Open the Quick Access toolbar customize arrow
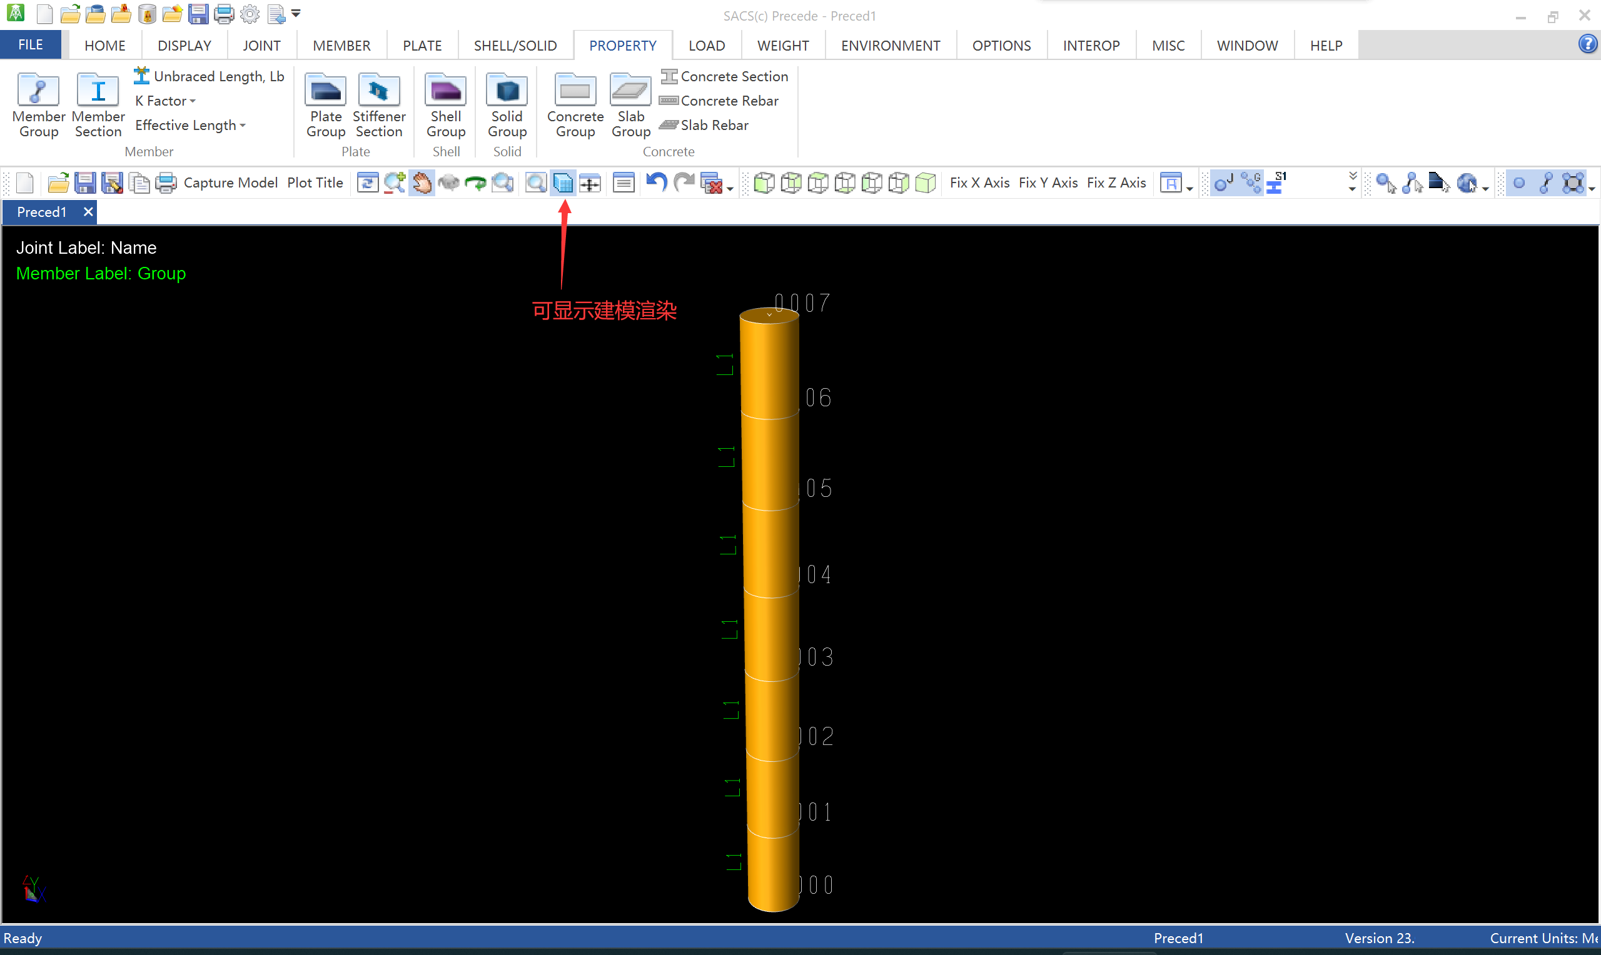 coord(296,13)
